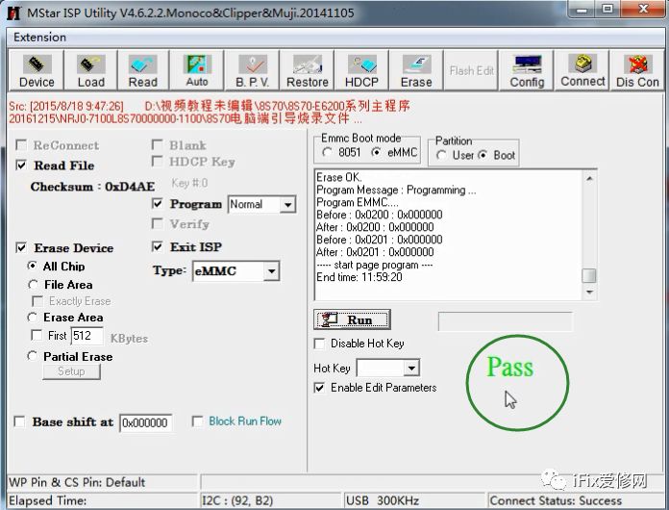Click 'WP Pin & CS Pin: Default' status text
The width and height of the screenshot is (669, 510).
point(77,482)
